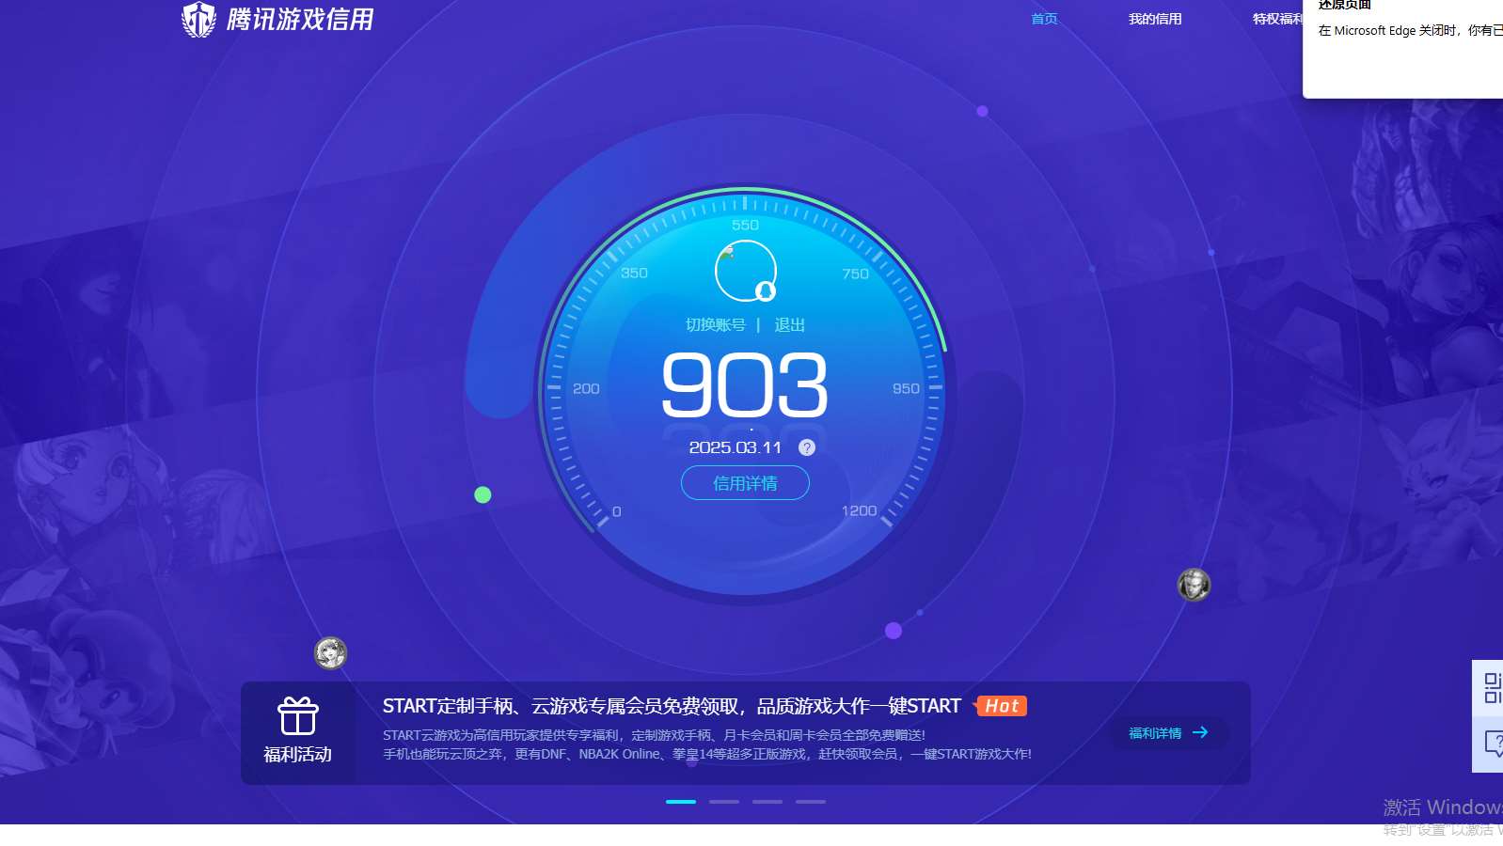Select the first carousel indicator dash
Image resolution: width=1503 pixels, height=846 pixels.
tap(681, 802)
